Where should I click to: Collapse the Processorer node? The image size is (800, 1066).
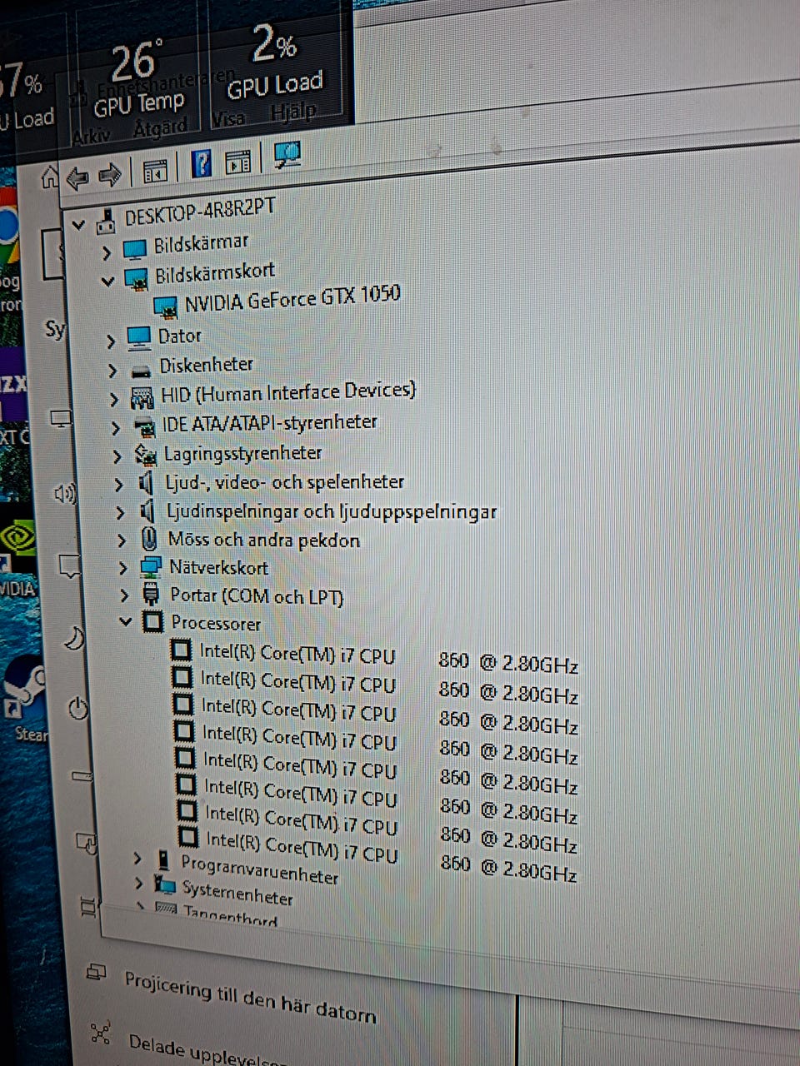coord(126,622)
